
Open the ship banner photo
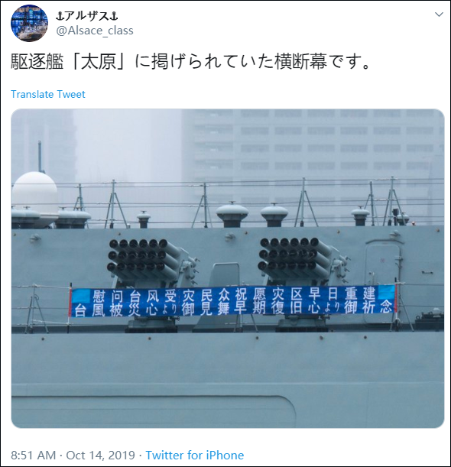pos(228,268)
